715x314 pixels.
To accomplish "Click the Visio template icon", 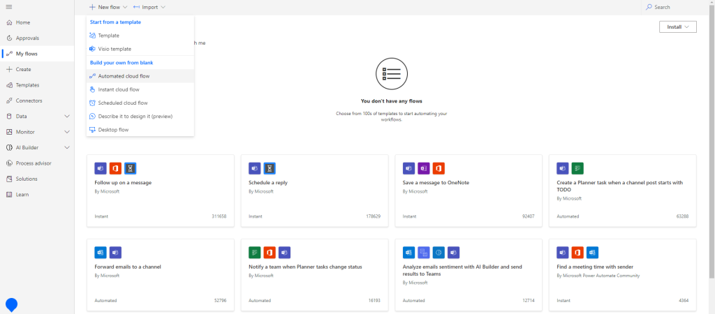I will 93,49.
